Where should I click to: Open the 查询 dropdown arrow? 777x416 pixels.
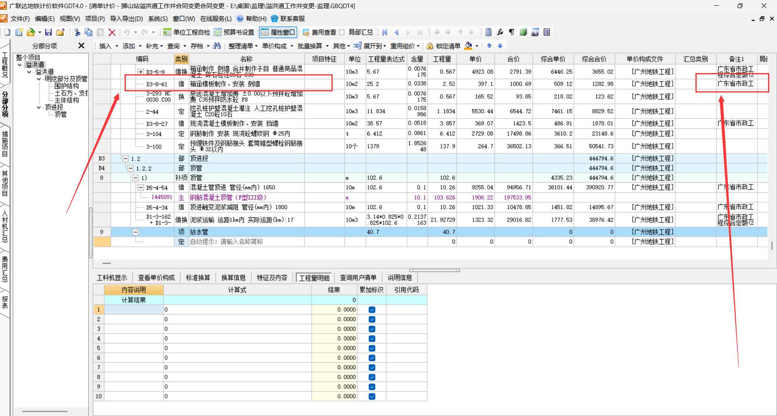tap(185, 46)
